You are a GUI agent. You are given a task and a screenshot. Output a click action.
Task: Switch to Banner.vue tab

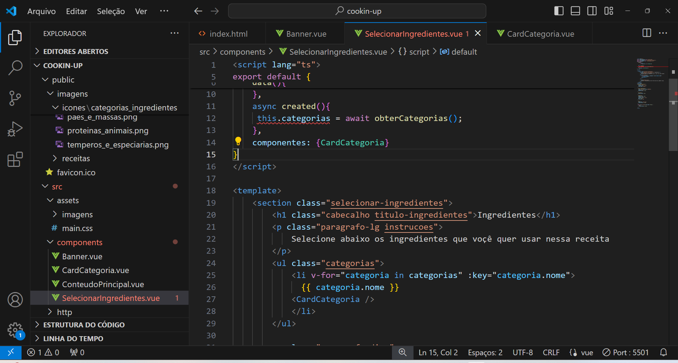(x=305, y=34)
